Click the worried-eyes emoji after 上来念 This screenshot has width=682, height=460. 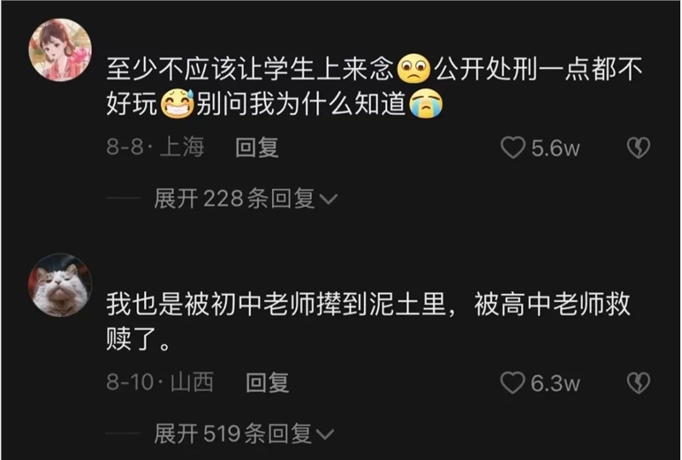coord(413,69)
